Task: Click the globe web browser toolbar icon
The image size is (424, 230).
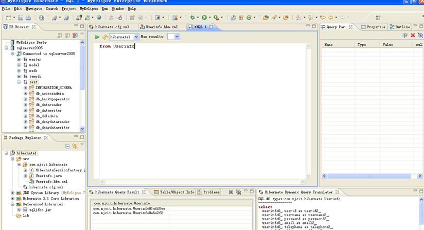Action: pos(99,17)
